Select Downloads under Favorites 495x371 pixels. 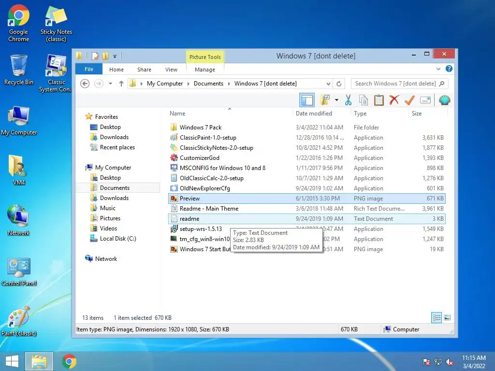(x=114, y=137)
